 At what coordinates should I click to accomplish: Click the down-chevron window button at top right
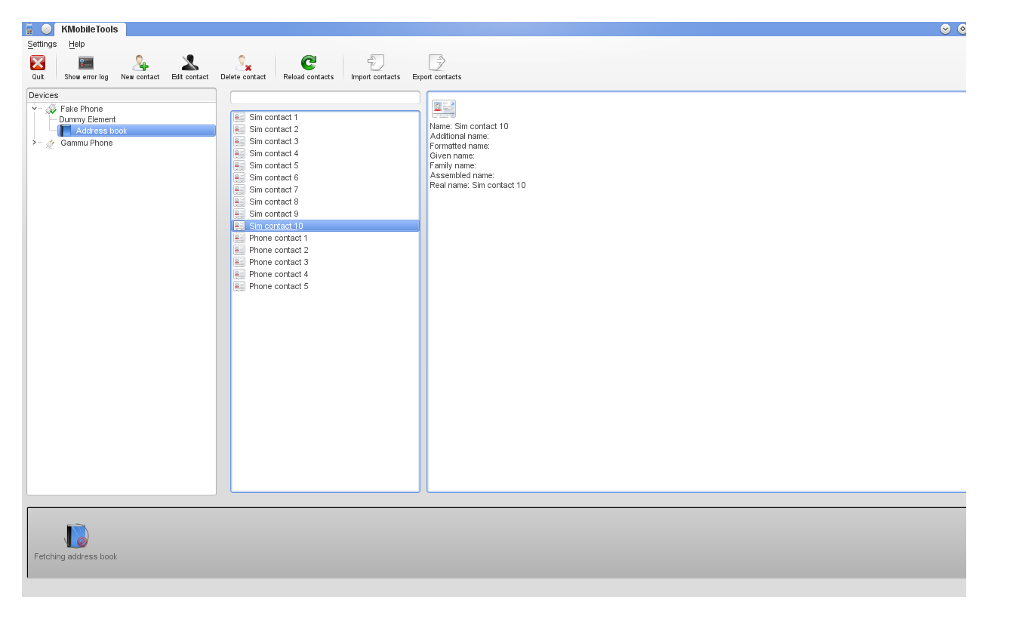[945, 29]
